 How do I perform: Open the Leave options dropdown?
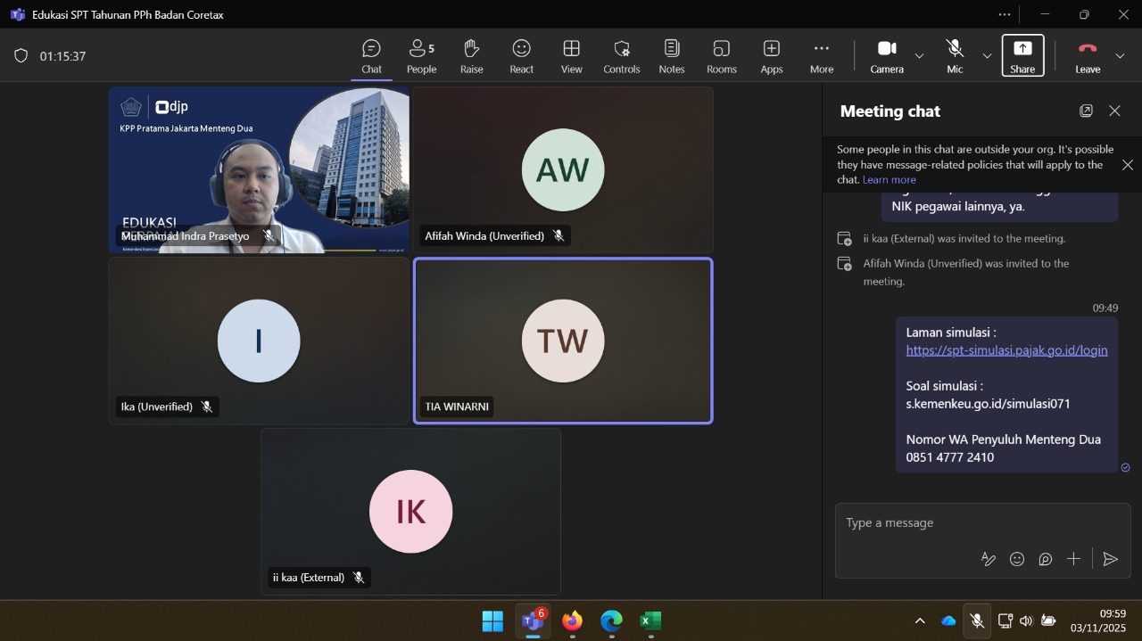pyautogui.click(x=1120, y=56)
